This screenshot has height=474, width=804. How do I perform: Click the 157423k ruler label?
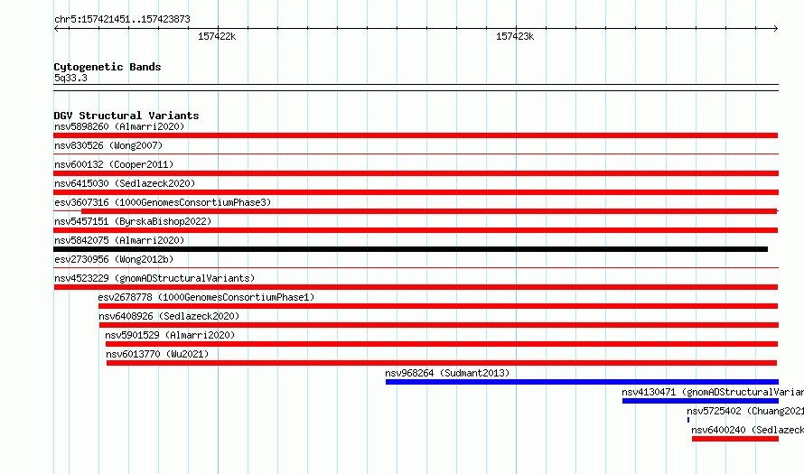(515, 36)
